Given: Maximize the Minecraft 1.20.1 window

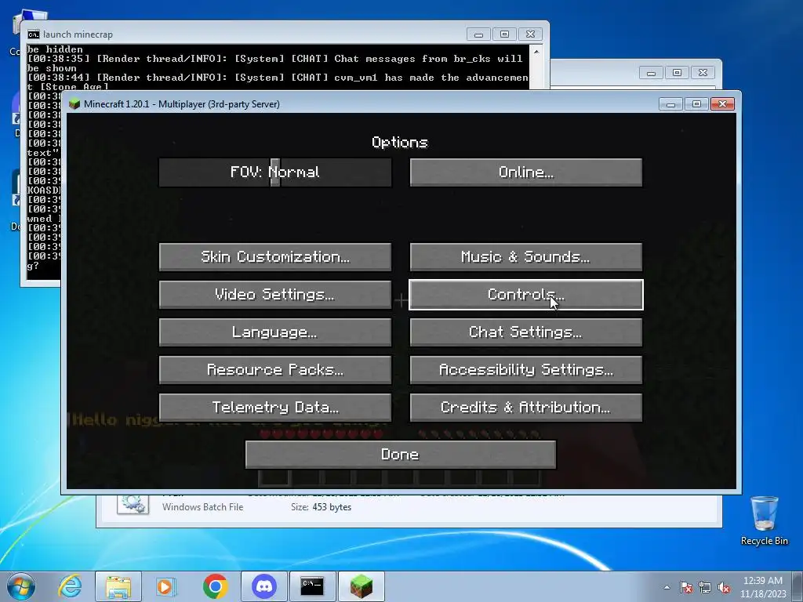Looking at the screenshot, I should pos(696,104).
